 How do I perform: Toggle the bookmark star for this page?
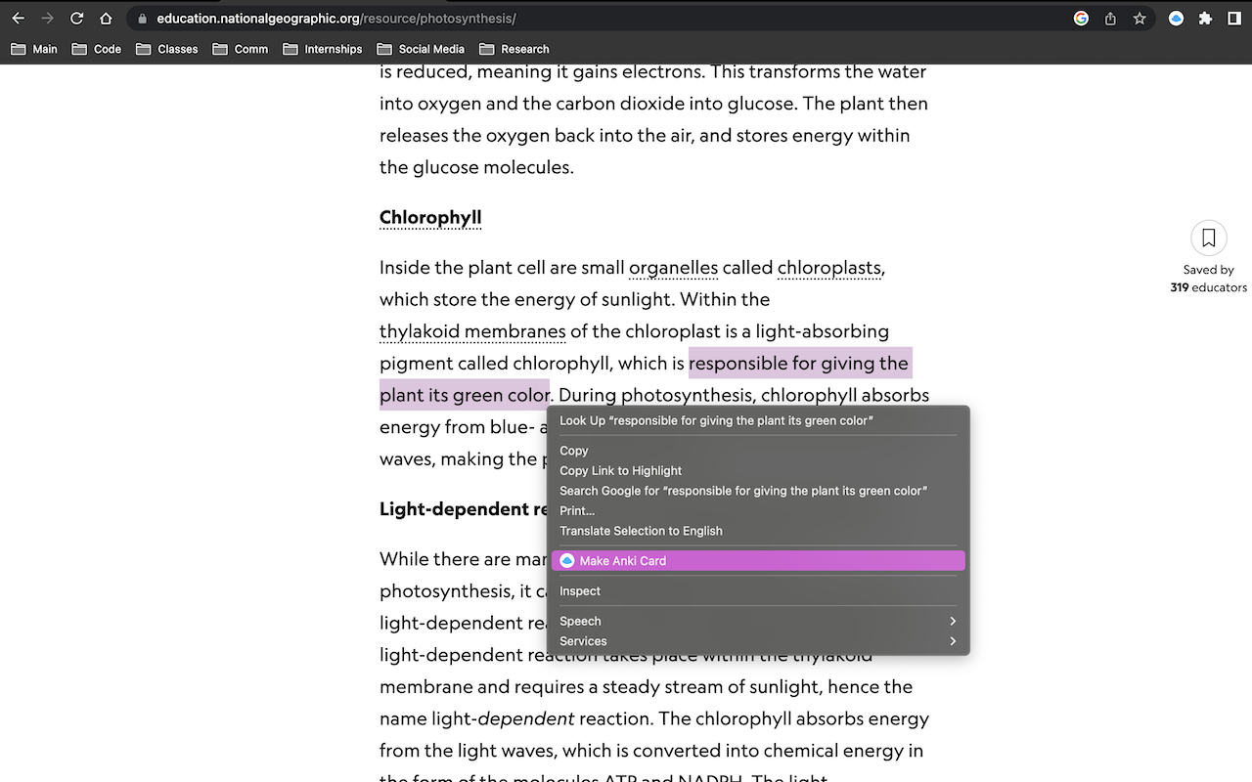[x=1140, y=18]
